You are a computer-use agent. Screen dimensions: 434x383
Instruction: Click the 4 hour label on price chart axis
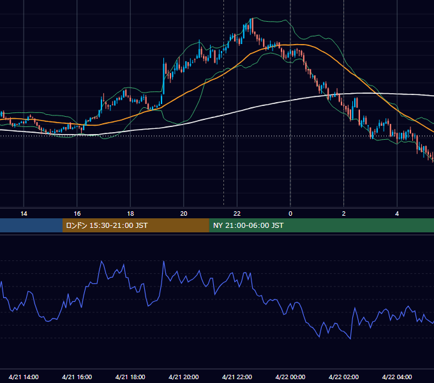point(397,214)
